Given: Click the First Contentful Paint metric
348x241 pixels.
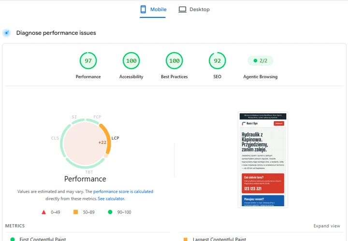Looking at the screenshot, I should point(43,239).
